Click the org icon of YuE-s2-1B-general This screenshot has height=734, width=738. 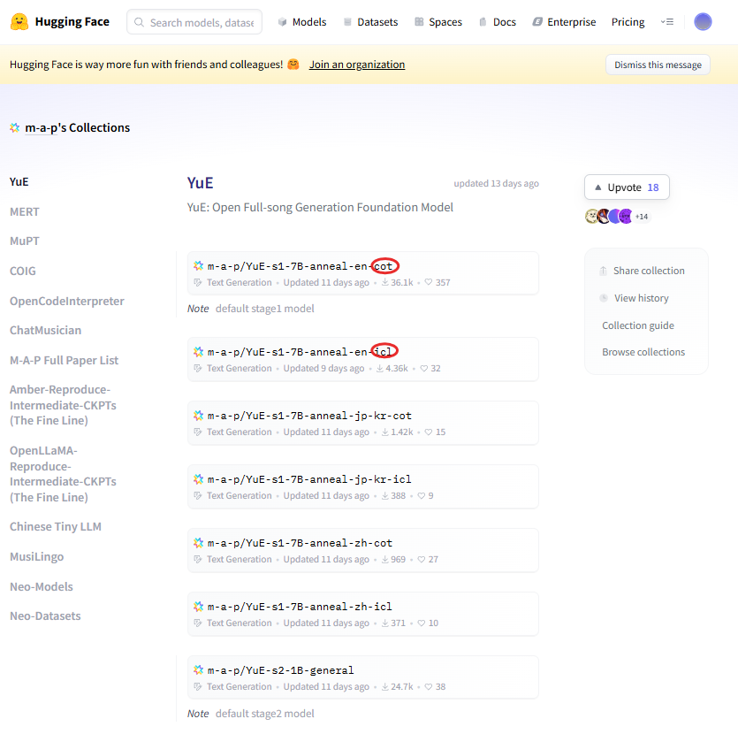coord(199,670)
